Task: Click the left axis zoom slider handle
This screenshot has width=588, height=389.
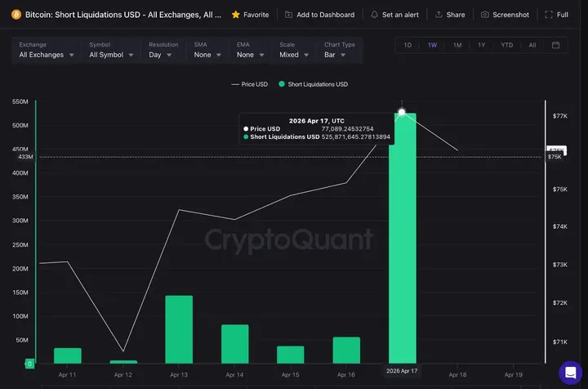Action: coord(29,364)
